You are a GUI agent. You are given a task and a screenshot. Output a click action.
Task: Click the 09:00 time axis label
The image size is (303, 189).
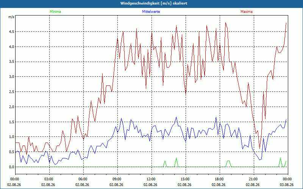117,179
